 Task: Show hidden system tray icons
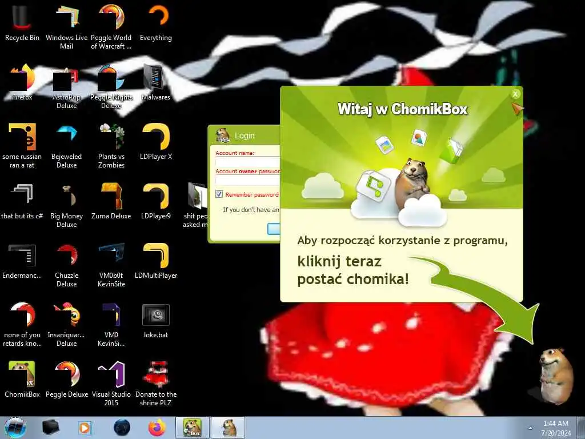tap(530, 428)
